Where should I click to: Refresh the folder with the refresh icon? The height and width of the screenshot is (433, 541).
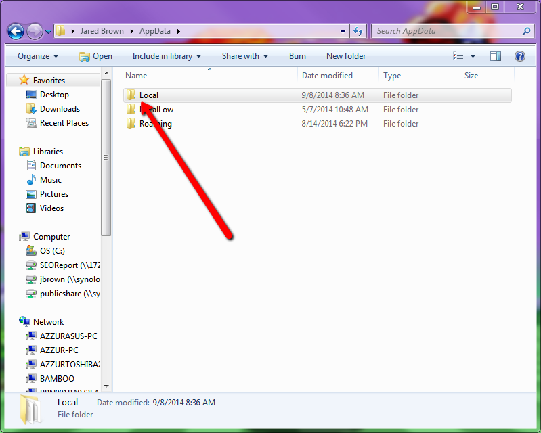[358, 32]
